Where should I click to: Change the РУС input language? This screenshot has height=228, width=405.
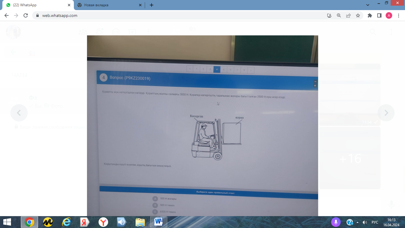375,222
